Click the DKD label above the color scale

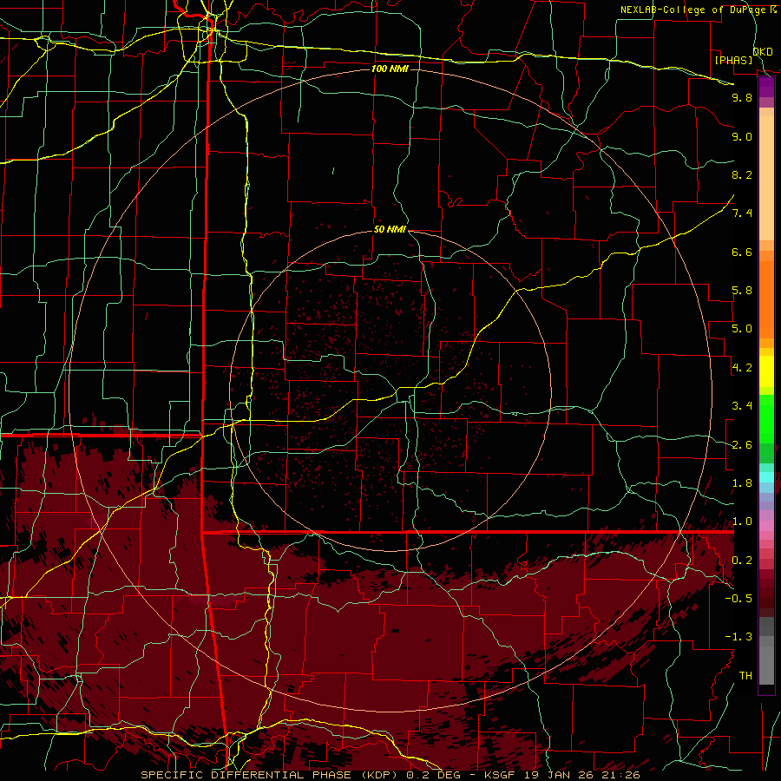tap(763, 51)
